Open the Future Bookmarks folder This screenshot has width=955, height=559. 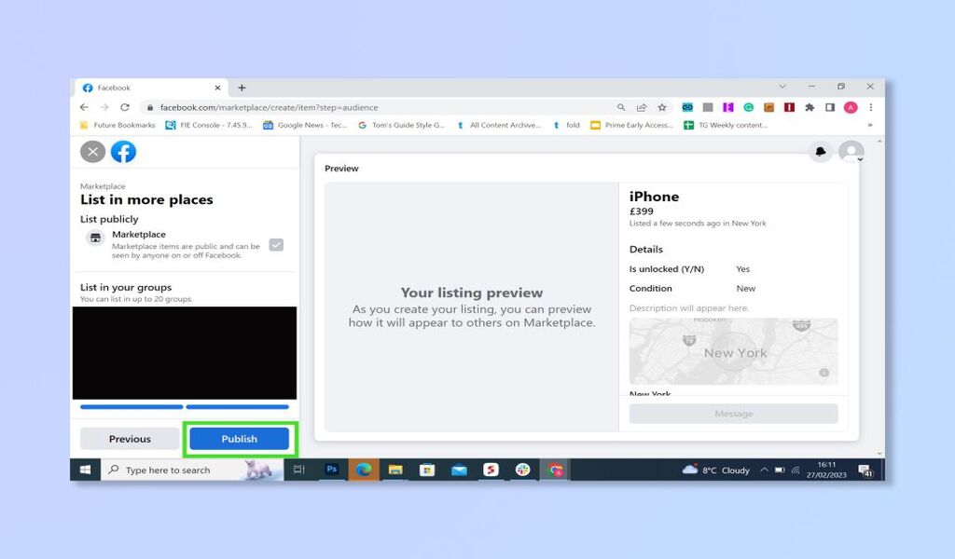click(118, 125)
